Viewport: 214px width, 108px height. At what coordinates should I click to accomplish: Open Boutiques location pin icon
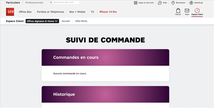173,3
